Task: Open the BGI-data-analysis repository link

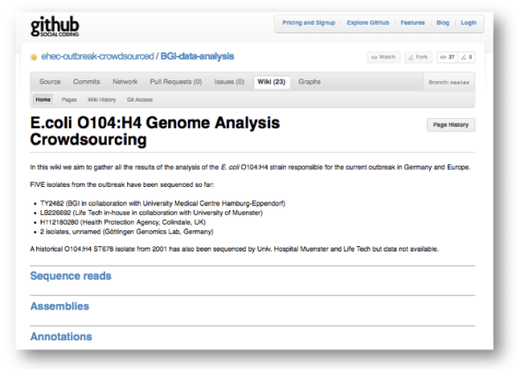Action: [197, 57]
